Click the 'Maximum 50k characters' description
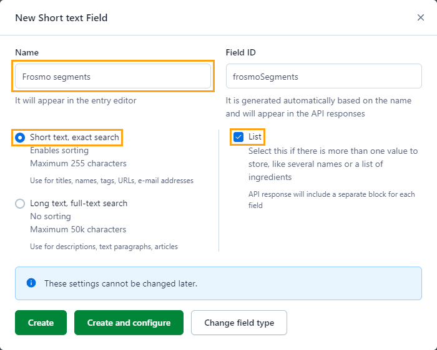437x350 pixels. pyautogui.click(x=78, y=229)
